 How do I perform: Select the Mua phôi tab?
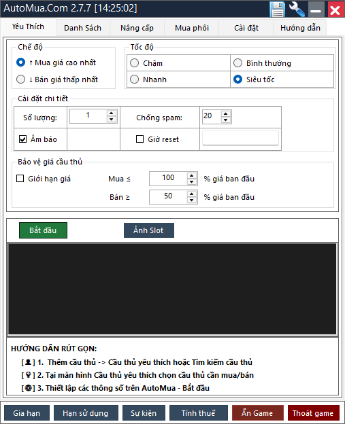(192, 28)
